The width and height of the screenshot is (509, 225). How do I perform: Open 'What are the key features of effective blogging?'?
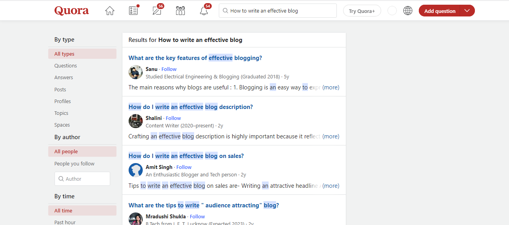tap(195, 58)
